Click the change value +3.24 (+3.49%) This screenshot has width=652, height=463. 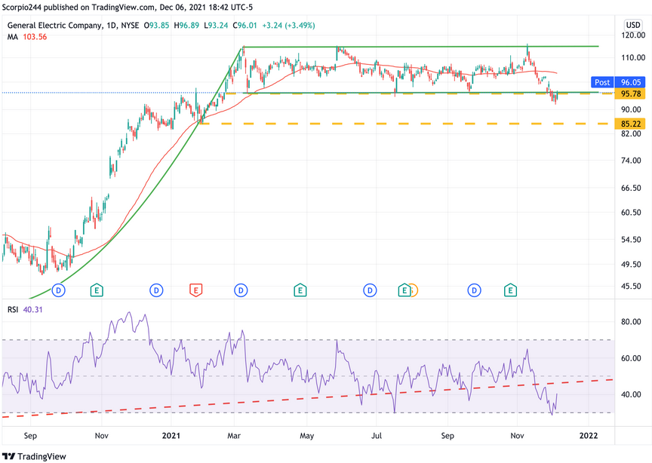click(x=288, y=26)
